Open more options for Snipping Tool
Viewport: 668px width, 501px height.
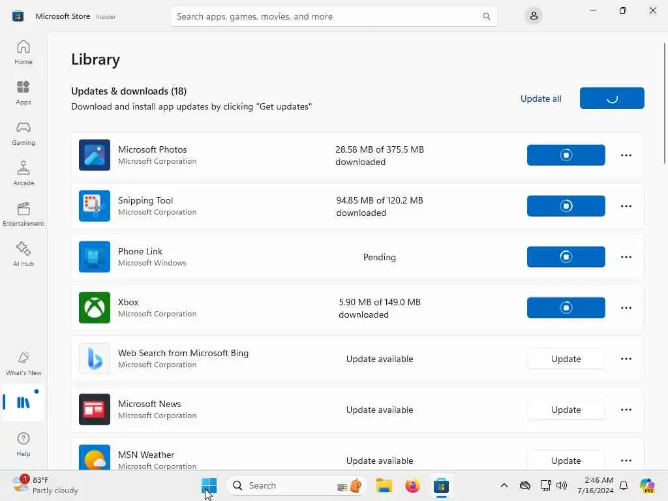pos(626,205)
